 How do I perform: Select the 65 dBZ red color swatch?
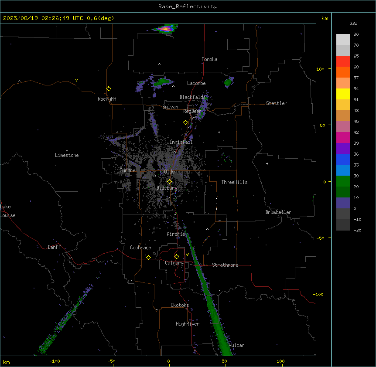(x=343, y=61)
